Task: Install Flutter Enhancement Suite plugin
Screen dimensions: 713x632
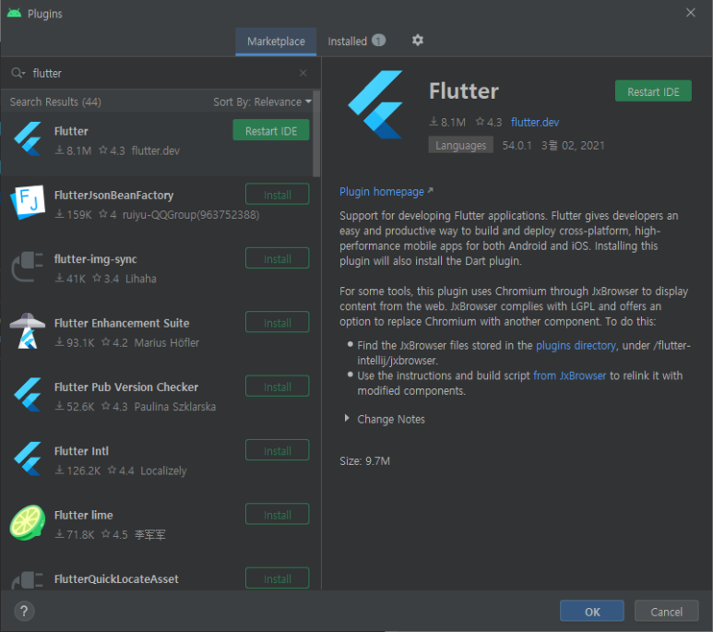Action: (x=278, y=323)
